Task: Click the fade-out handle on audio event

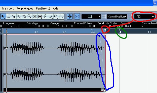Action: click(99, 35)
